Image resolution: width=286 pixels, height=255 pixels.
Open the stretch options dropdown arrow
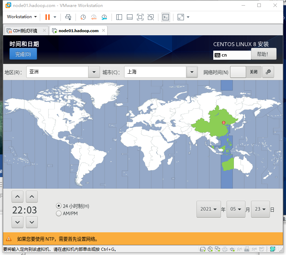188,17
